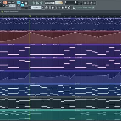Click the yellow playhead marker on timeline
The image size is (121, 121).
30,16
